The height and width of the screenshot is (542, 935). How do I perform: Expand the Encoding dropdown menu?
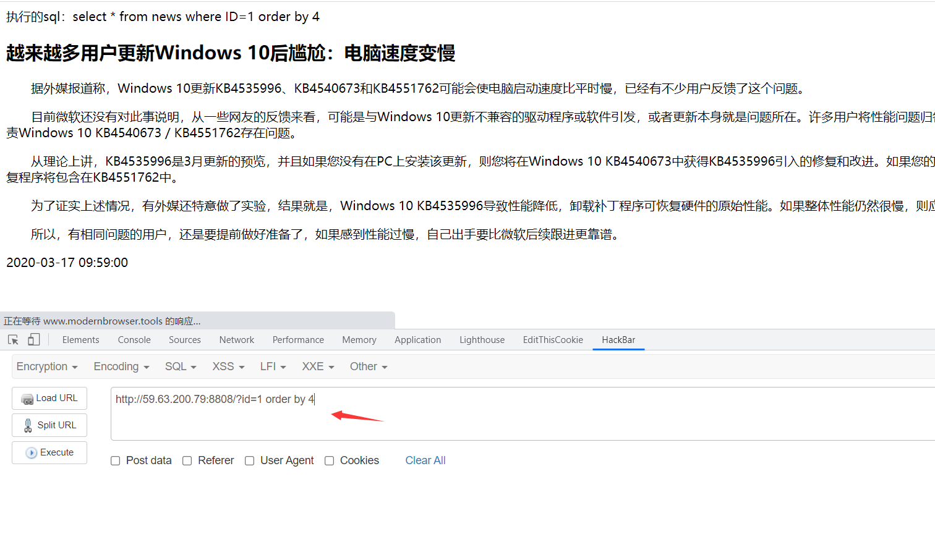[x=121, y=366]
